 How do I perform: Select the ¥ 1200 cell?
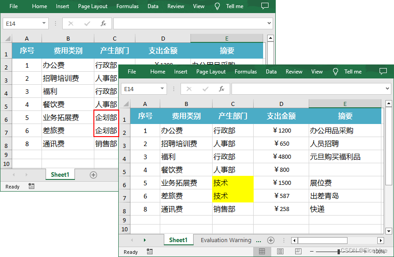pyautogui.click(x=281, y=130)
